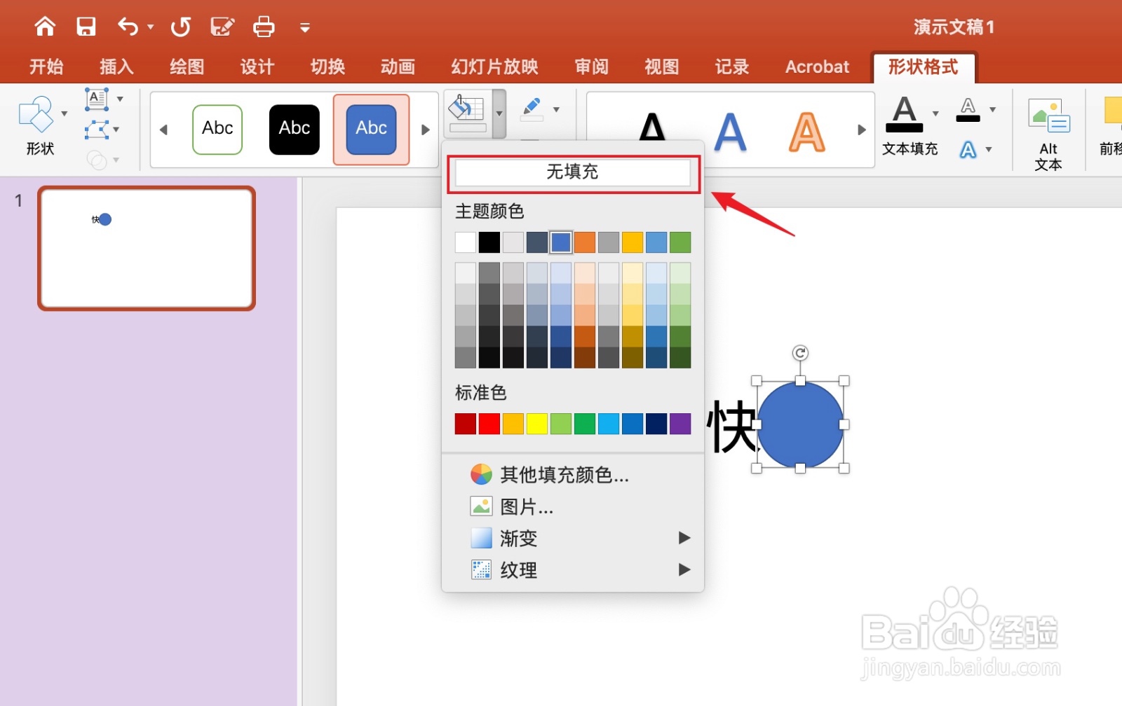The height and width of the screenshot is (706, 1122).
Task: Select slide 1 thumbnail
Action: [147, 248]
